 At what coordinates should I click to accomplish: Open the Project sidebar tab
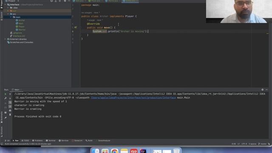(2, 4)
